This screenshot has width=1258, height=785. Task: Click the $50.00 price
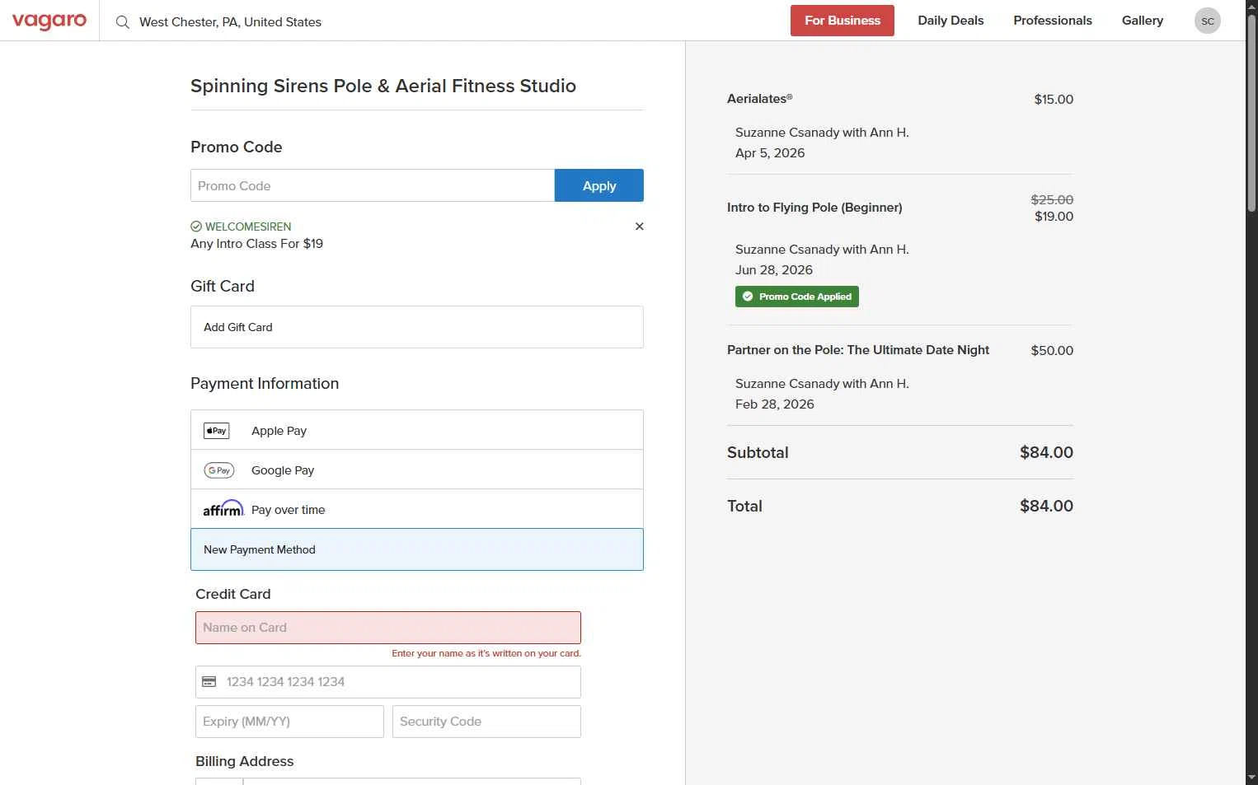point(1052,351)
